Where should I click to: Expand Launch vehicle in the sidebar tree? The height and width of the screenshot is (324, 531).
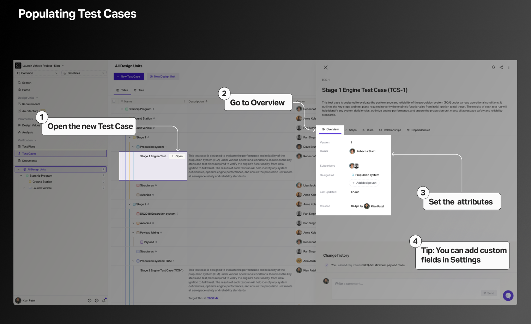(x=24, y=188)
